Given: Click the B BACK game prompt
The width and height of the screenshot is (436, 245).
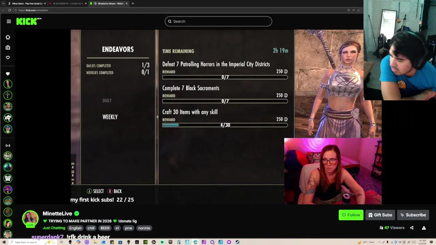Looking at the screenshot, I should 115,191.
